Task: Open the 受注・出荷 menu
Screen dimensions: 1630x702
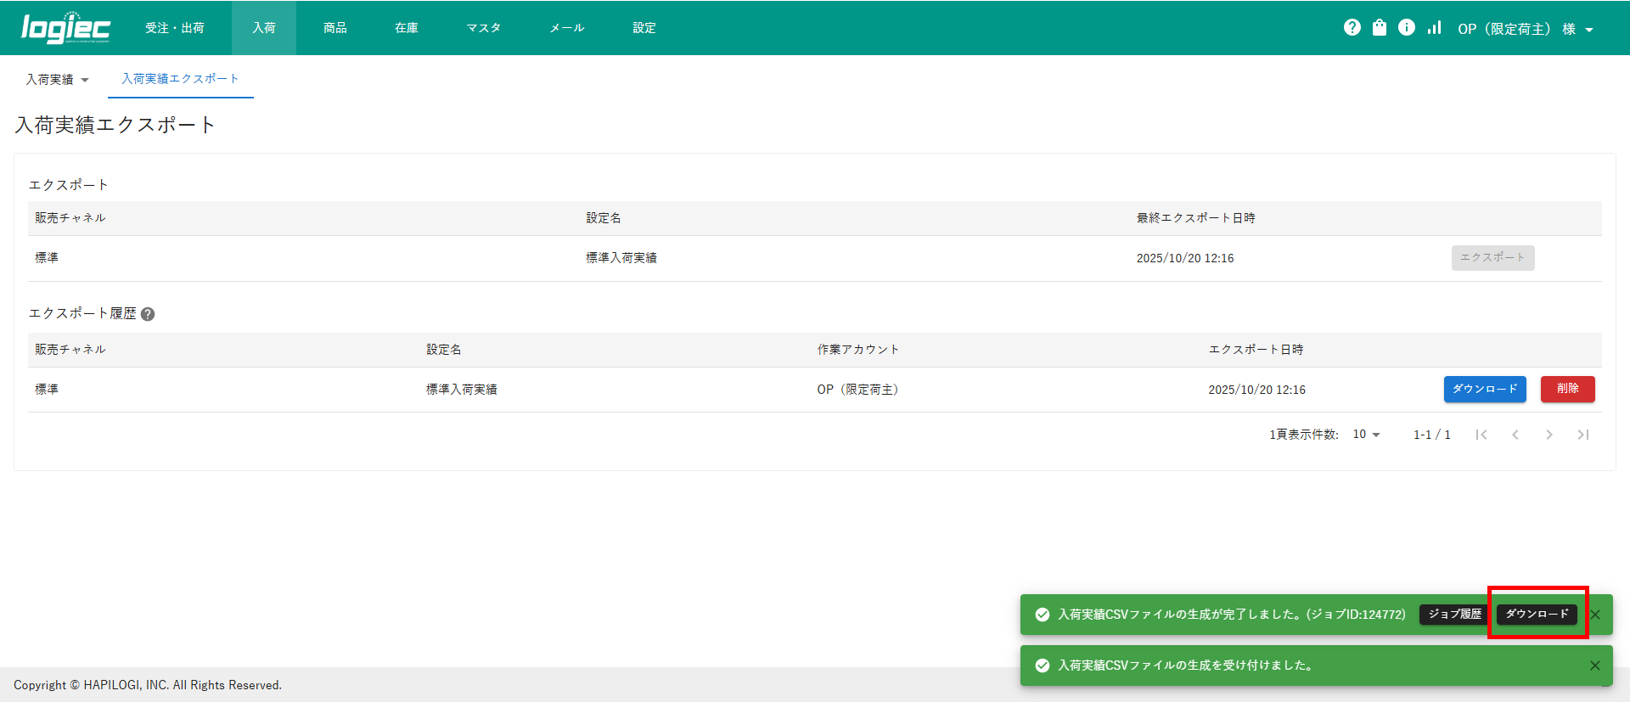Action: pyautogui.click(x=175, y=28)
